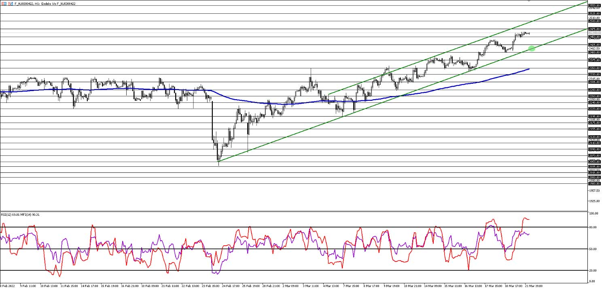
Task: Click the 21 Mar 19:00 time label
Action: tap(534, 286)
